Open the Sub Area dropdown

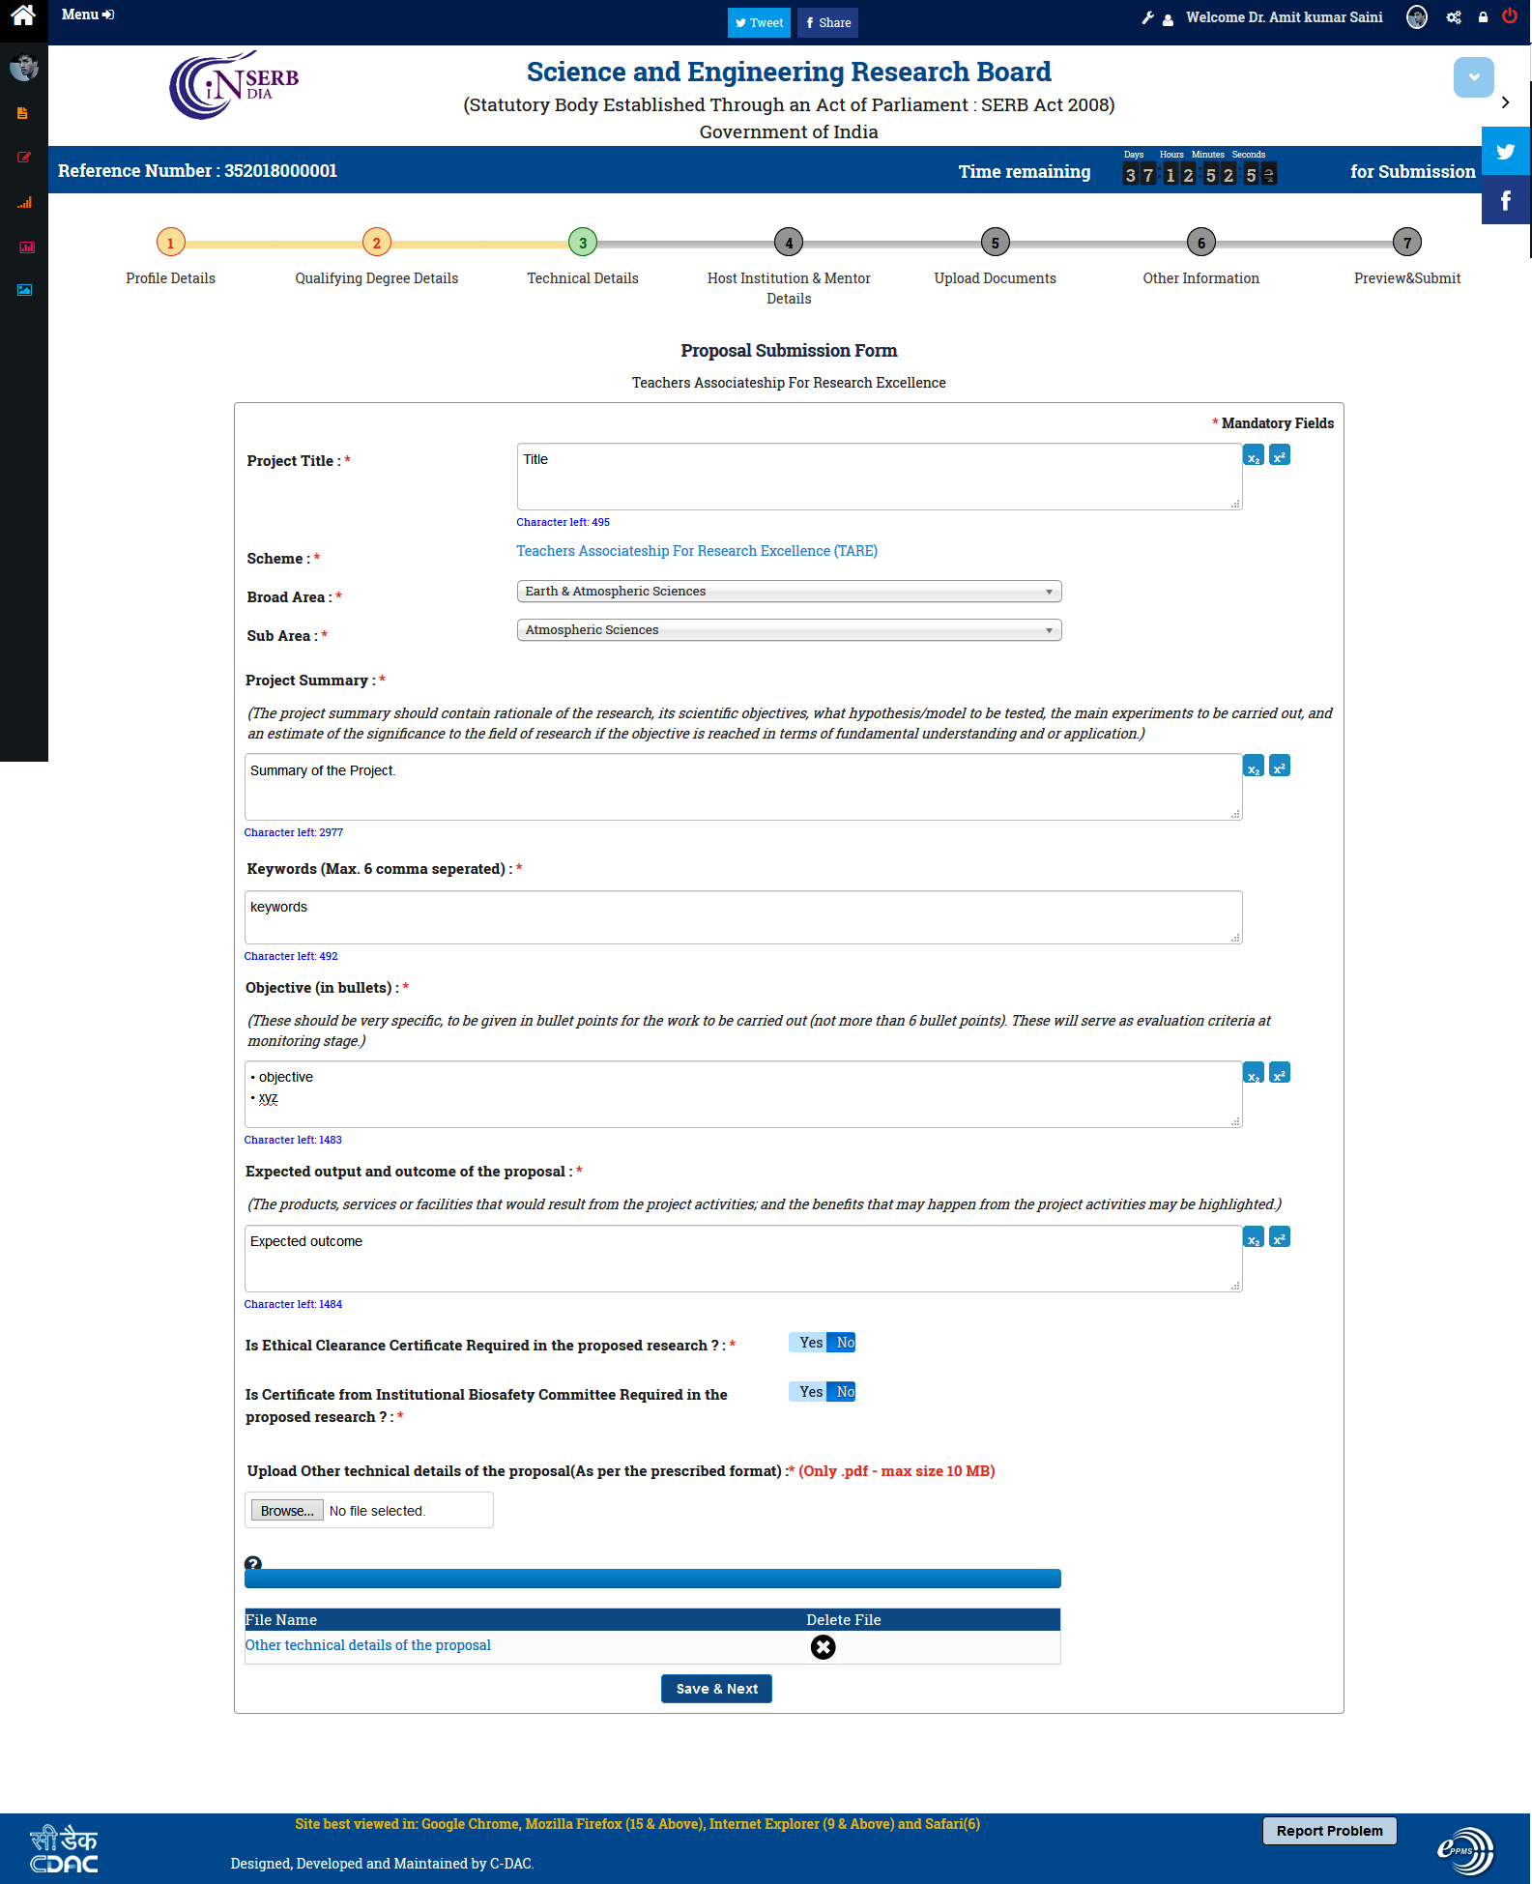pos(789,630)
